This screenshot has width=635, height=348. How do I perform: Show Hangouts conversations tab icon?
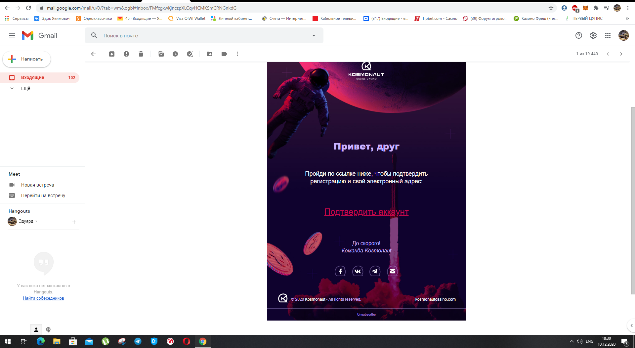[x=48, y=330]
